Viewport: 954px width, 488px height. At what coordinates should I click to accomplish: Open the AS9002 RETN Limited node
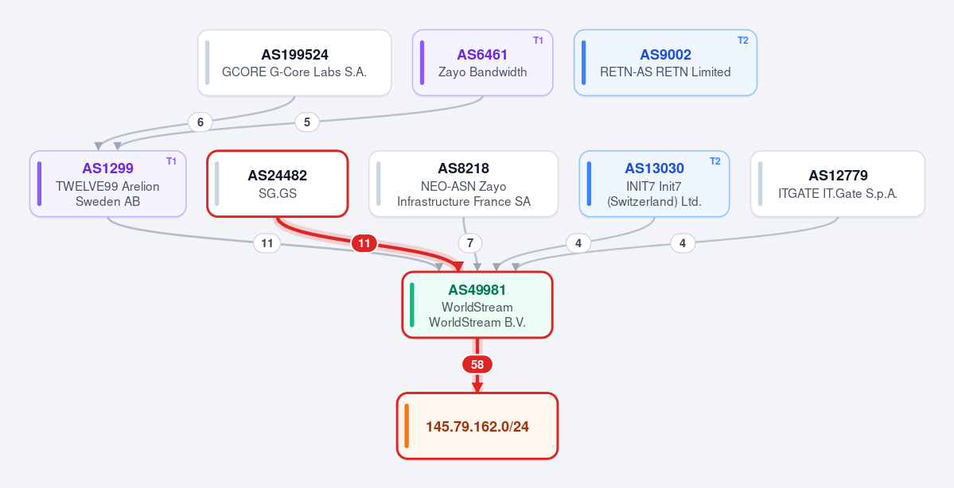pyautogui.click(x=666, y=63)
